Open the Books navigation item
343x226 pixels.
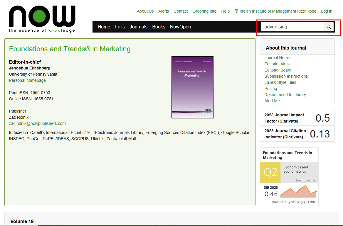click(159, 27)
